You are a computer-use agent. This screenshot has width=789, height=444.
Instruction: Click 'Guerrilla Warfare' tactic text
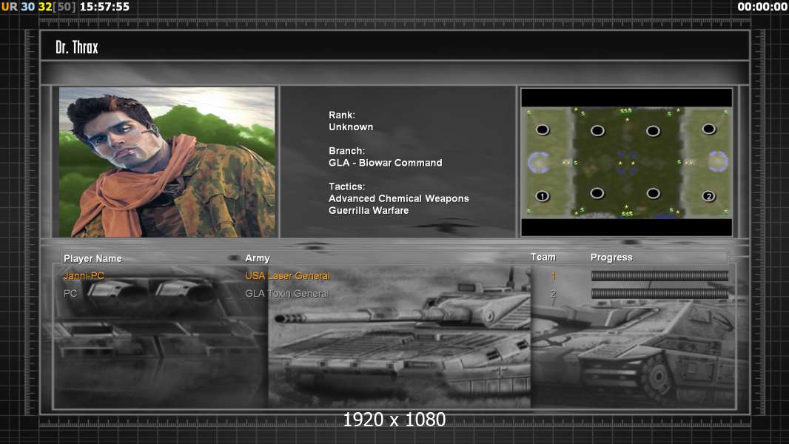(369, 211)
